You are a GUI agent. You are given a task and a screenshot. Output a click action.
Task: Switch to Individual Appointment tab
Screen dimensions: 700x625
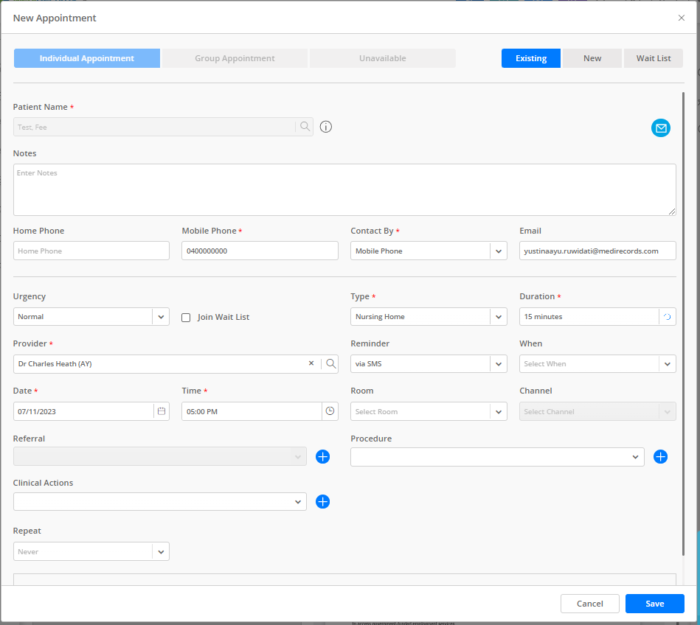(x=86, y=58)
